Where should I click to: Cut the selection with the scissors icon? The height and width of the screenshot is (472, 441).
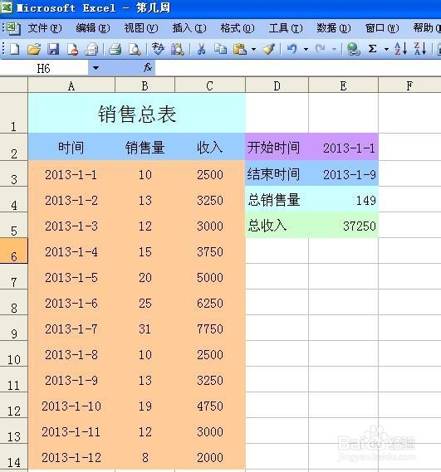tap(201, 49)
